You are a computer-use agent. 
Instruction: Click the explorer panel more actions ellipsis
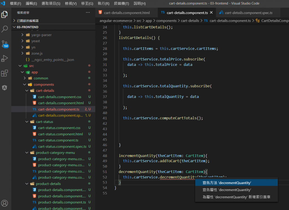click(88, 12)
